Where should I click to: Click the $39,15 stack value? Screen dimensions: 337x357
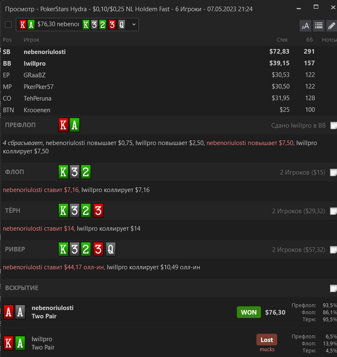click(x=279, y=63)
